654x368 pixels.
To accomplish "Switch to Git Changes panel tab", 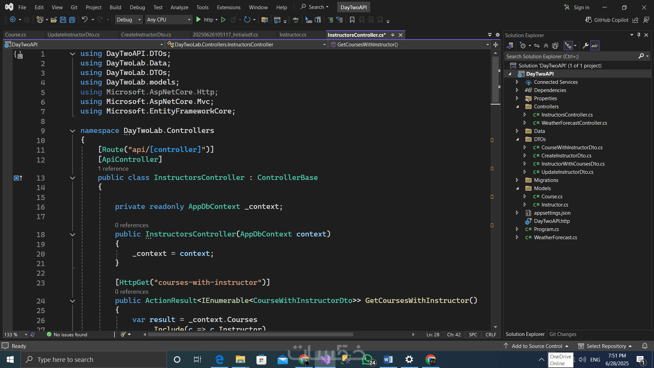I will pyautogui.click(x=563, y=334).
